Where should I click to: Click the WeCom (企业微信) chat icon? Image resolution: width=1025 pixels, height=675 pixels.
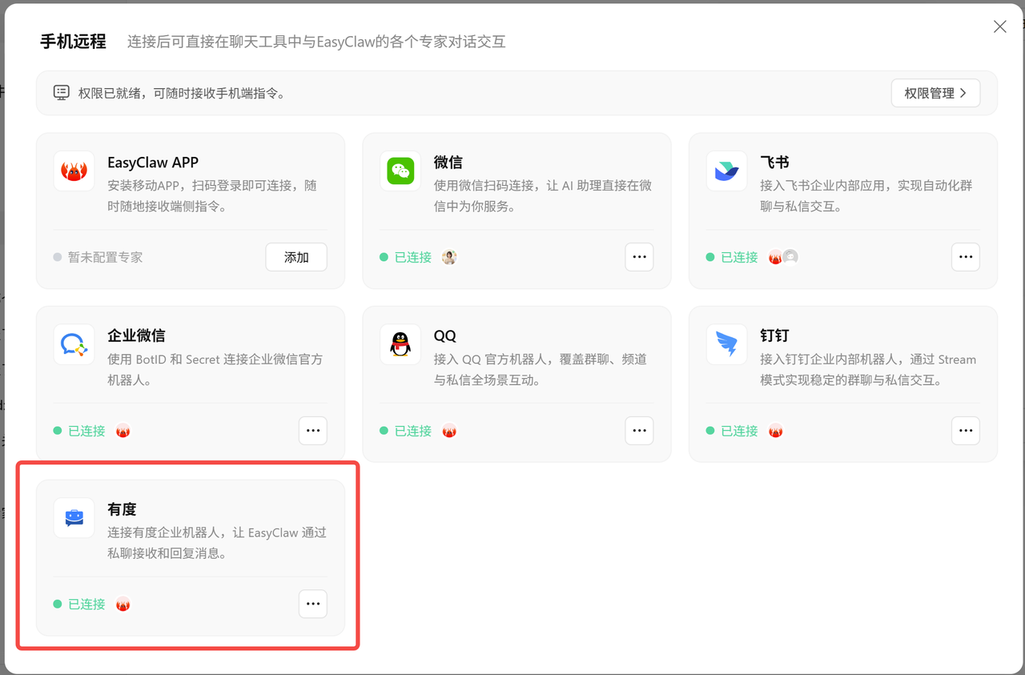tap(74, 344)
